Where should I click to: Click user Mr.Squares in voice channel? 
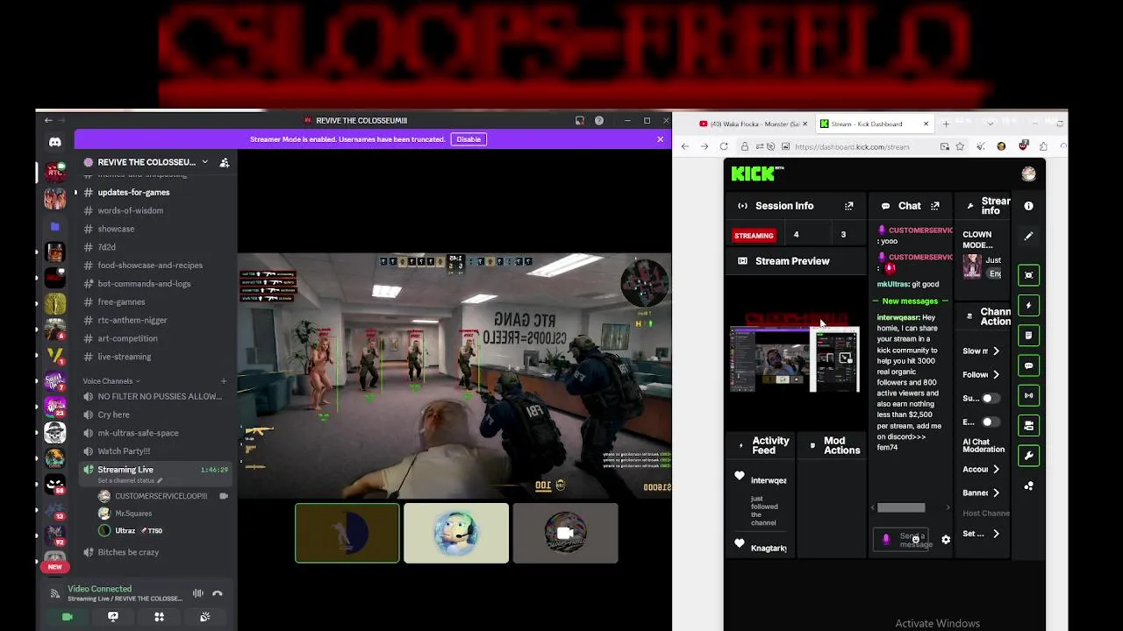[133, 514]
